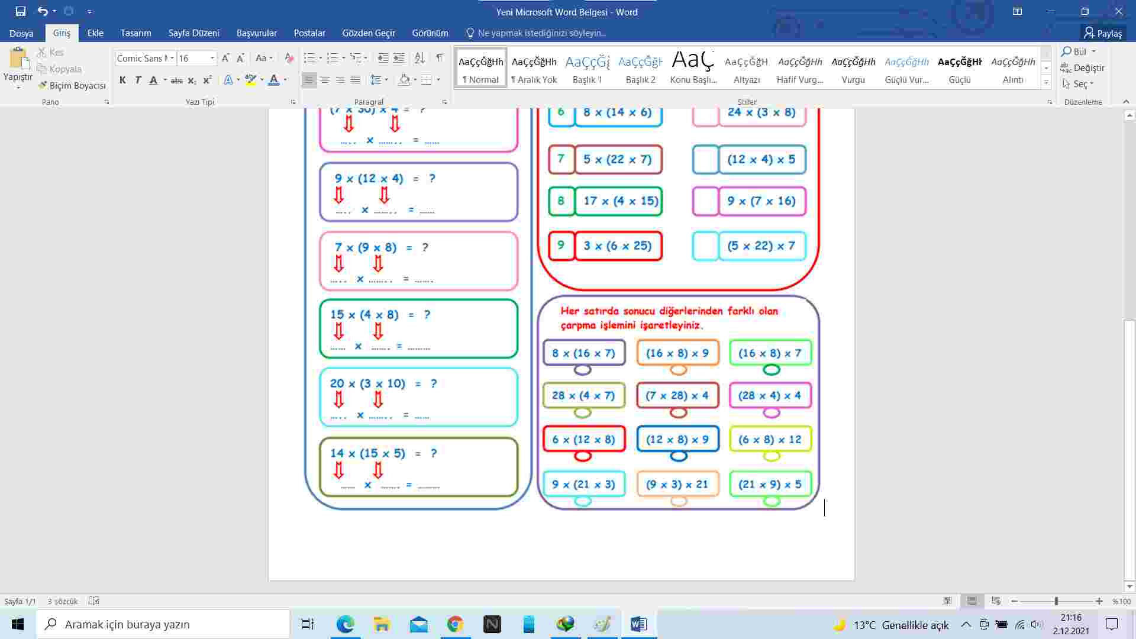The width and height of the screenshot is (1136, 639).
Task: Show paragraph marks pilcrow icon
Action: (439, 58)
